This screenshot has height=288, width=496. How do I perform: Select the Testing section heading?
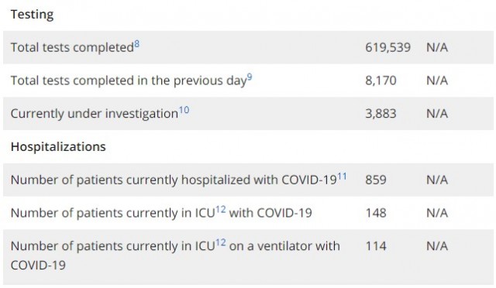(x=33, y=15)
